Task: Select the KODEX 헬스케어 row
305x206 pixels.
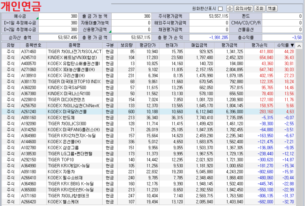Action: click(x=148, y=202)
